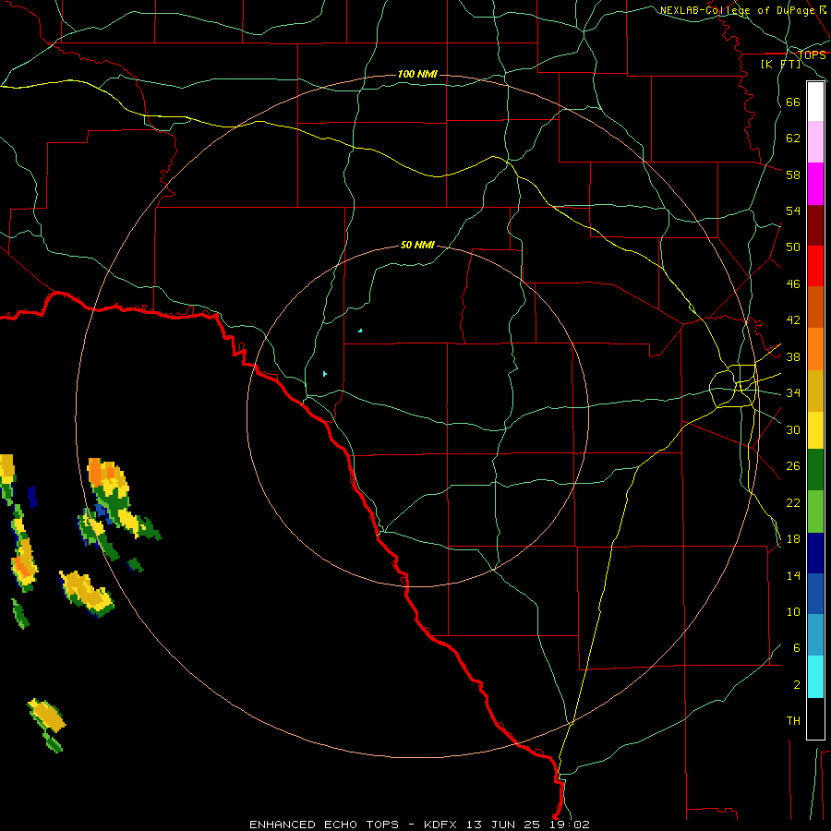Image resolution: width=831 pixels, height=831 pixels.
Task: Click the 19:02 timestamp text
Action: coord(570,825)
